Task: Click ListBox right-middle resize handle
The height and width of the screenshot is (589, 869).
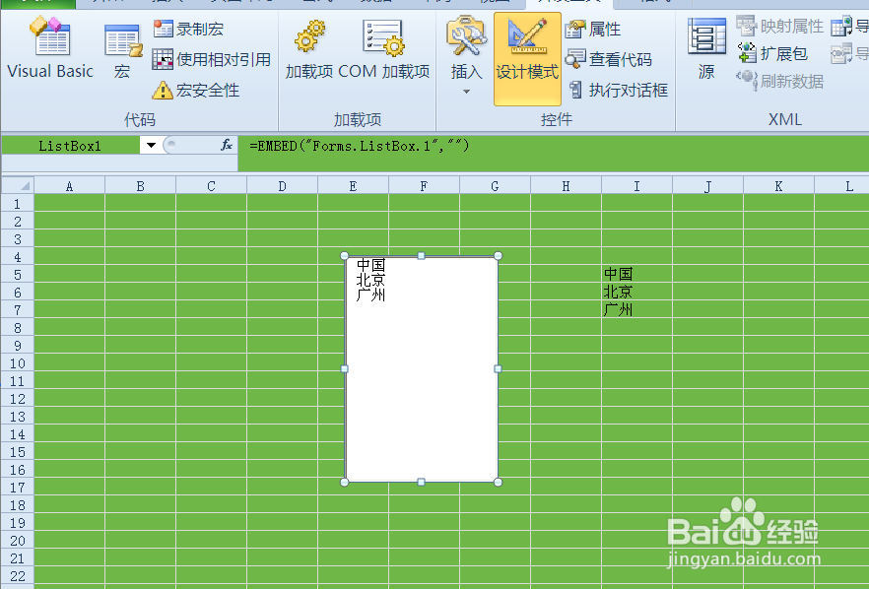Action: [498, 369]
